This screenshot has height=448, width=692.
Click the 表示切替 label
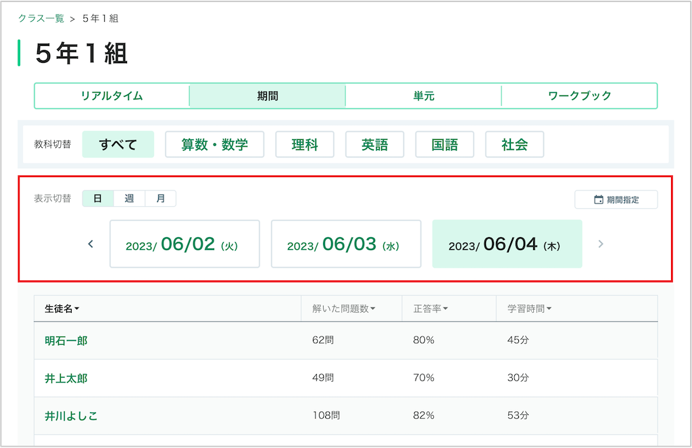point(53,199)
